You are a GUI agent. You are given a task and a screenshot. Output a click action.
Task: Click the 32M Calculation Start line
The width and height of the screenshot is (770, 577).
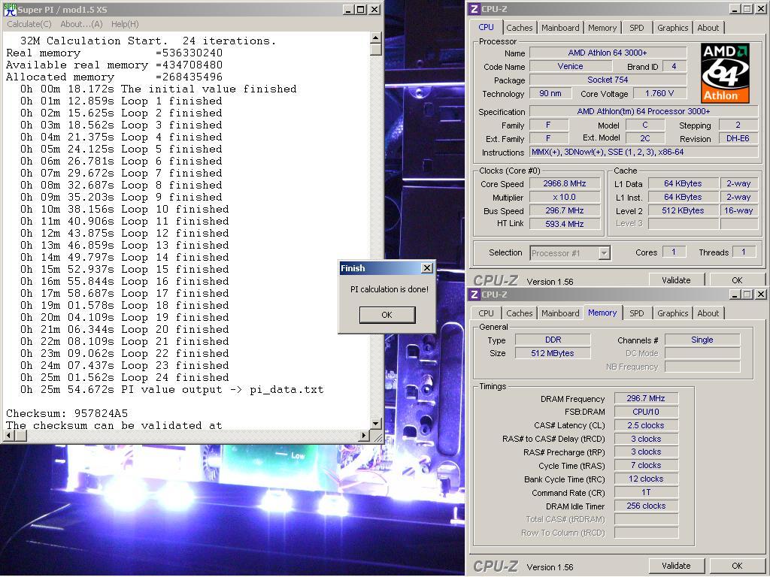(x=148, y=41)
